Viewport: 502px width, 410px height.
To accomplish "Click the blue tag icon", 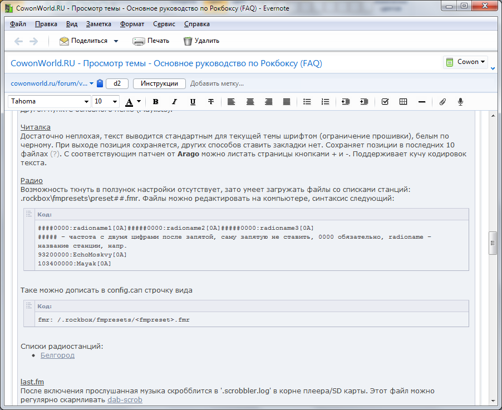I will tap(100, 83).
